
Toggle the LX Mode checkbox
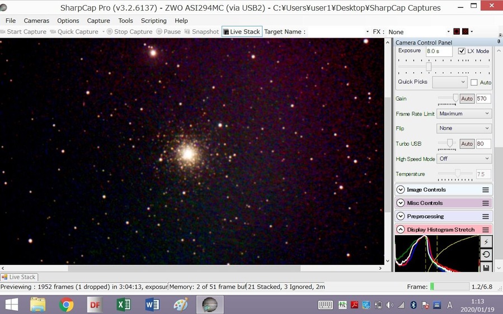[462, 51]
